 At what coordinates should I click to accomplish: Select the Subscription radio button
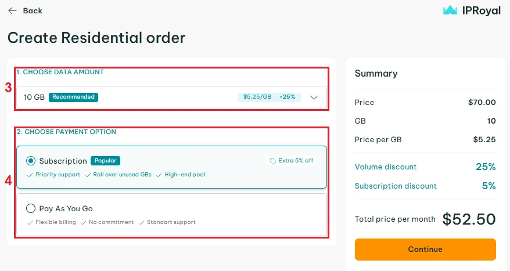tap(31, 161)
